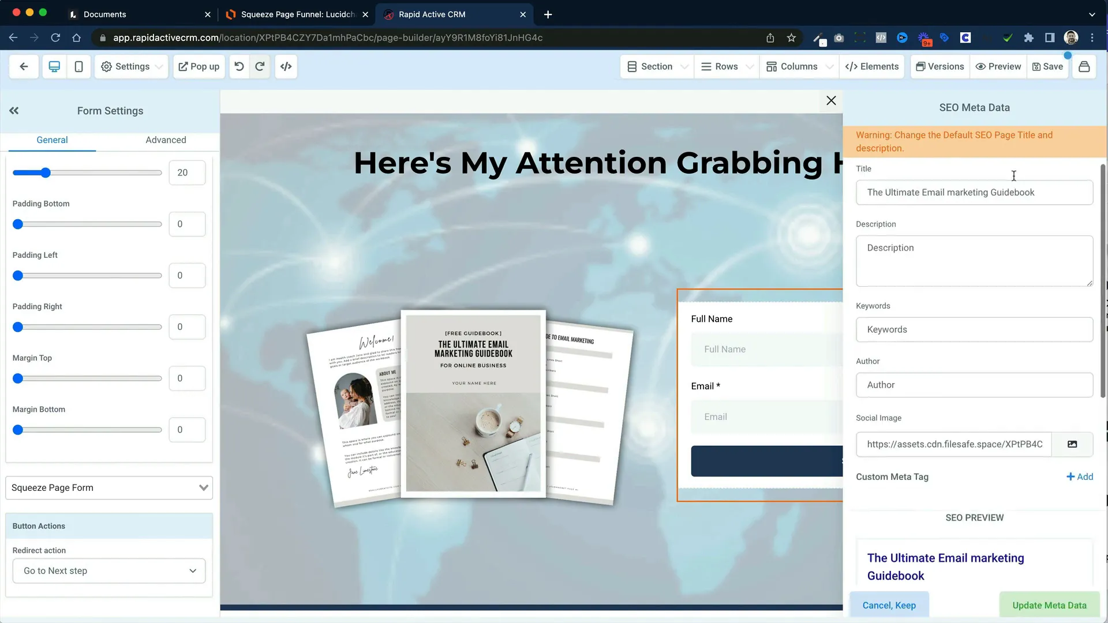Close the Documents browser tab
This screenshot has width=1108, height=623.
[x=207, y=14]
